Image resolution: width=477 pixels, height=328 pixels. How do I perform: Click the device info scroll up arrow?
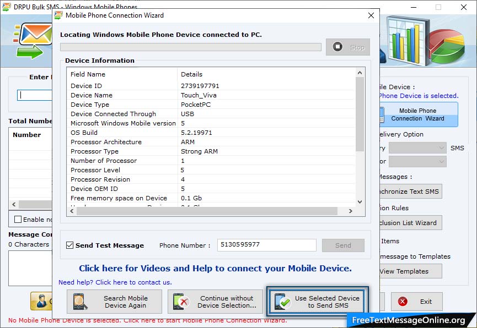tap(360, 73)
